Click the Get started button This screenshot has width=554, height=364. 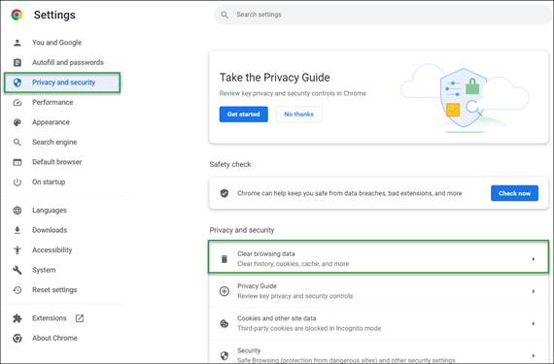[243, 115]
